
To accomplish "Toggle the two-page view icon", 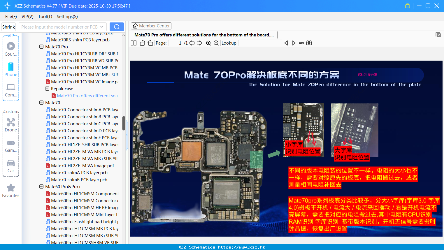I will [x=134, y=43].
